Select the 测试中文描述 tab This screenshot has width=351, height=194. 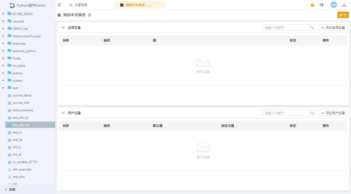tap(140, 4)
